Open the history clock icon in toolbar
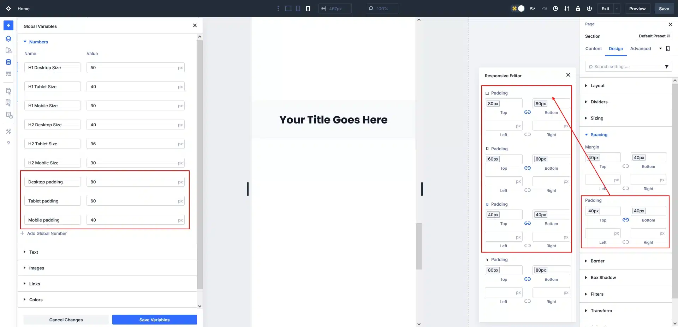 (555, 8)
